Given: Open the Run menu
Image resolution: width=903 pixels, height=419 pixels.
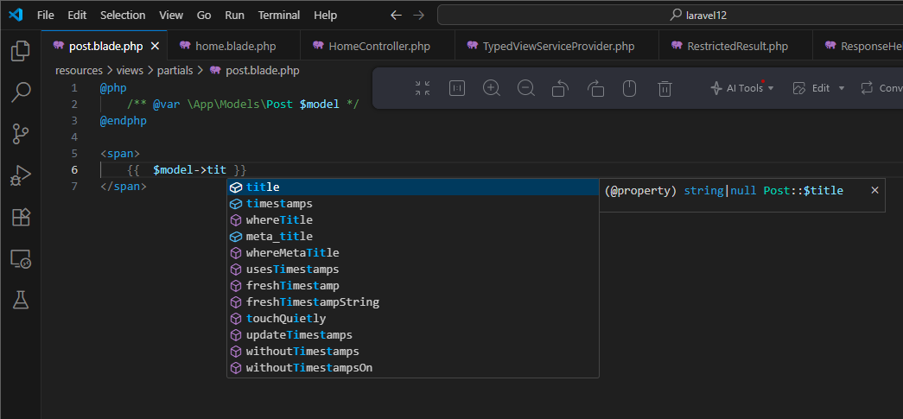Looking at the screenshot, I should [234, 16].
